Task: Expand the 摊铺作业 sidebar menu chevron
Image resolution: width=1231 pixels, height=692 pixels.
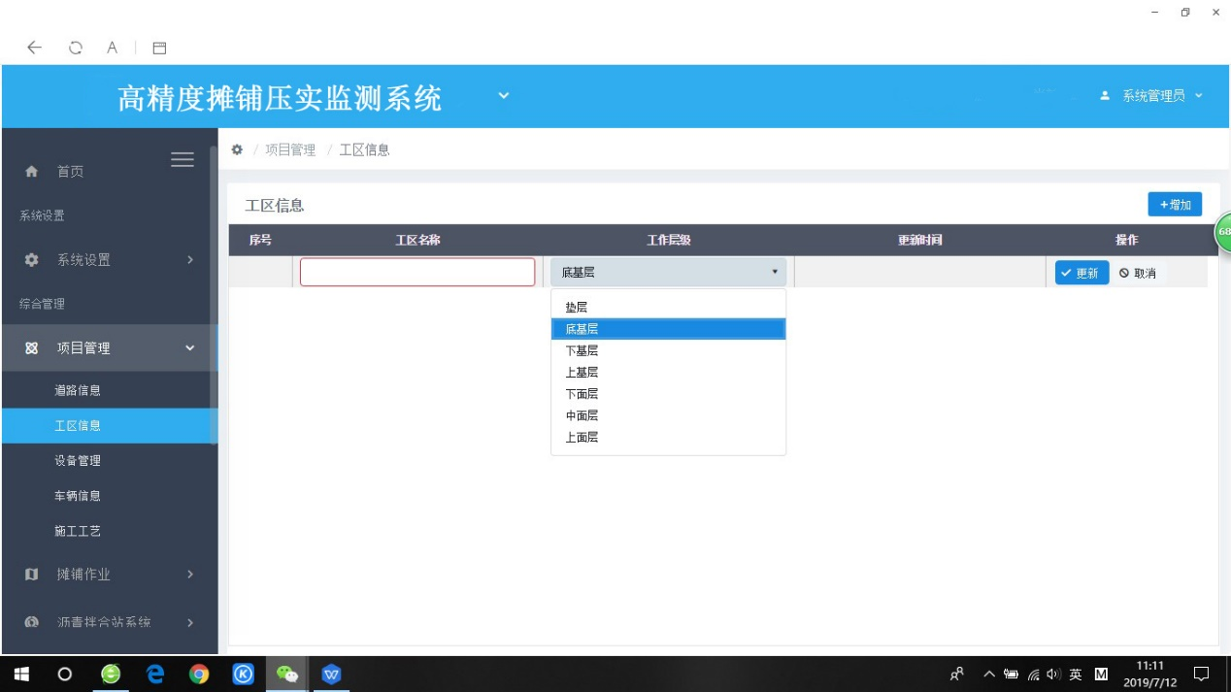Action: [190, 575]
